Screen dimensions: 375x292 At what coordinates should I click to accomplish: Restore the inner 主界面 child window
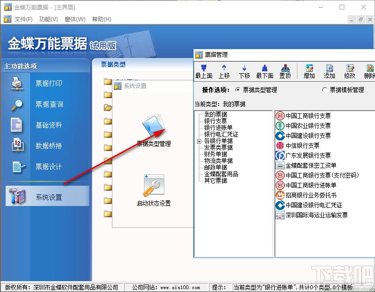coord(361,20)
